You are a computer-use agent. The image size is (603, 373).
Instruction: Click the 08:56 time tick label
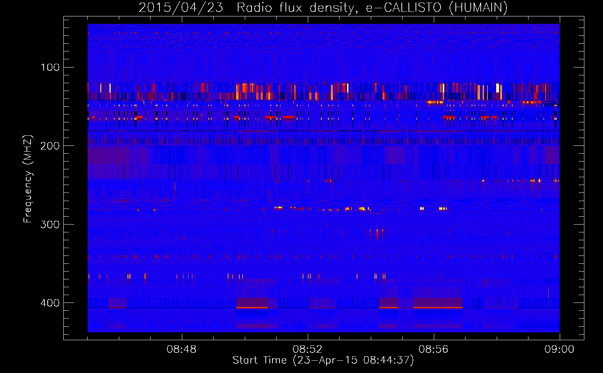coord(433,350)
